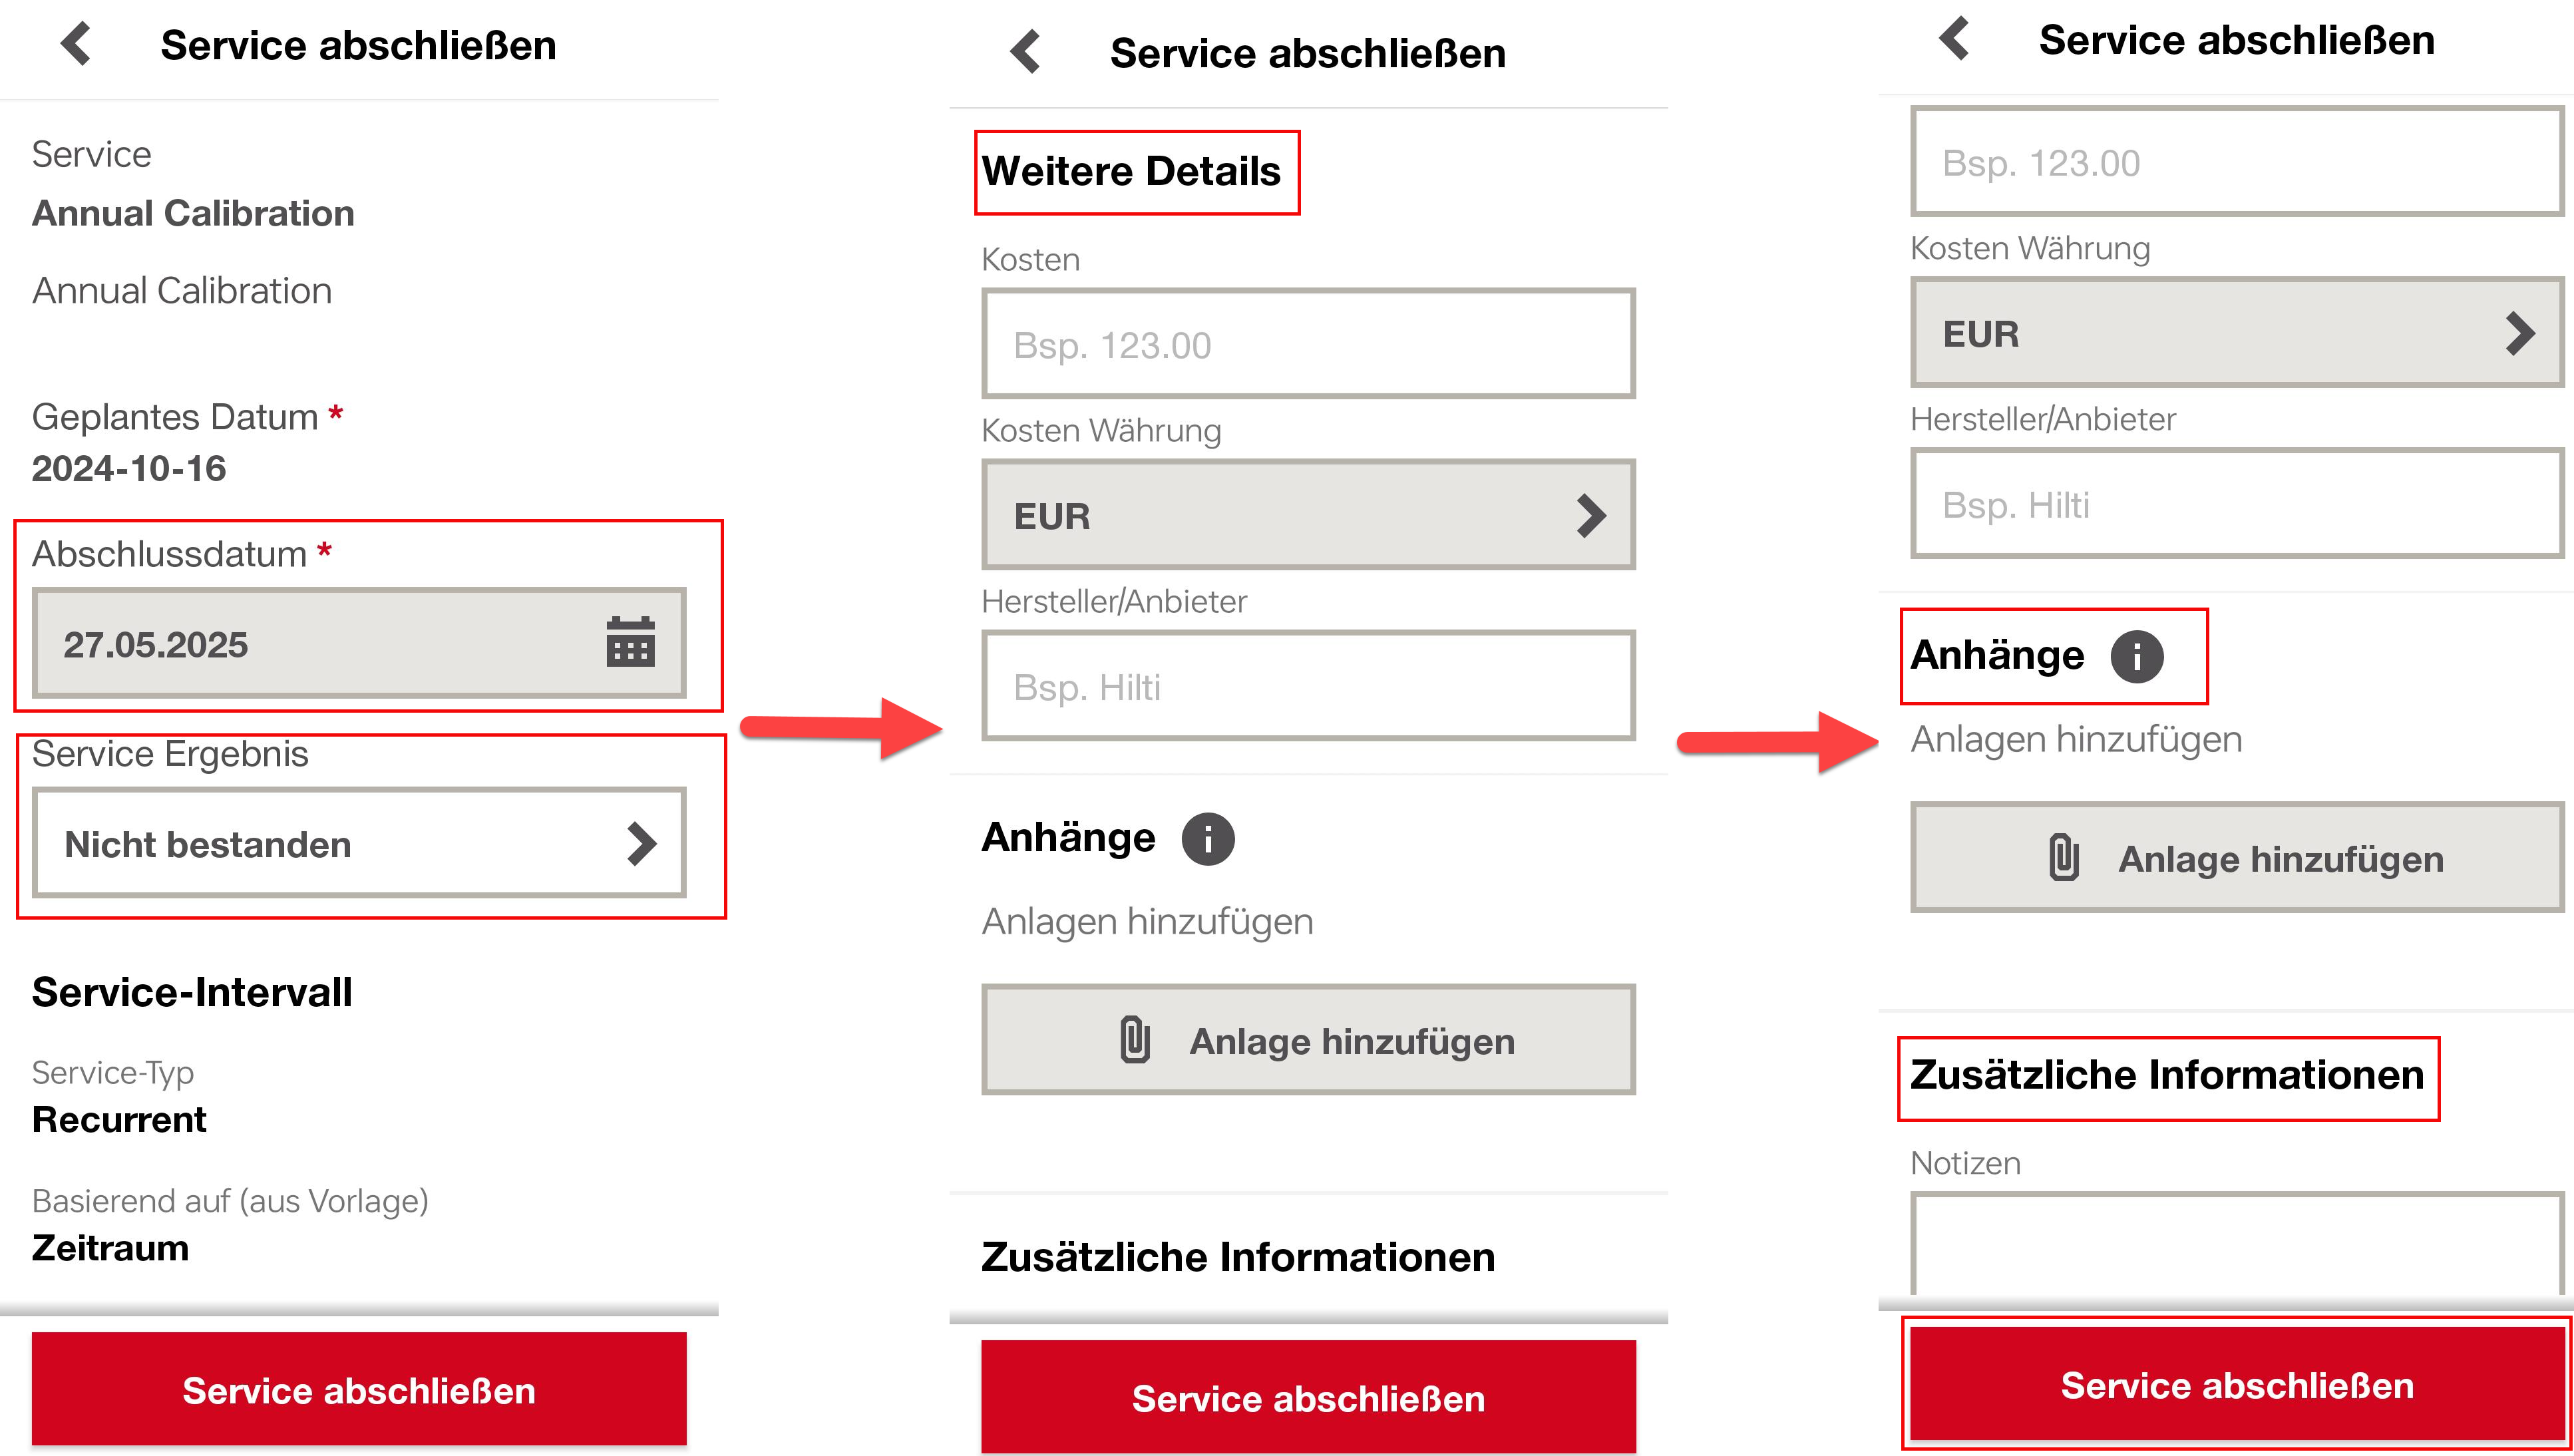The image size is (2574, 1456).
Task: Open the calendar icon for Abschlussdatum
Action: click(630, 643)
